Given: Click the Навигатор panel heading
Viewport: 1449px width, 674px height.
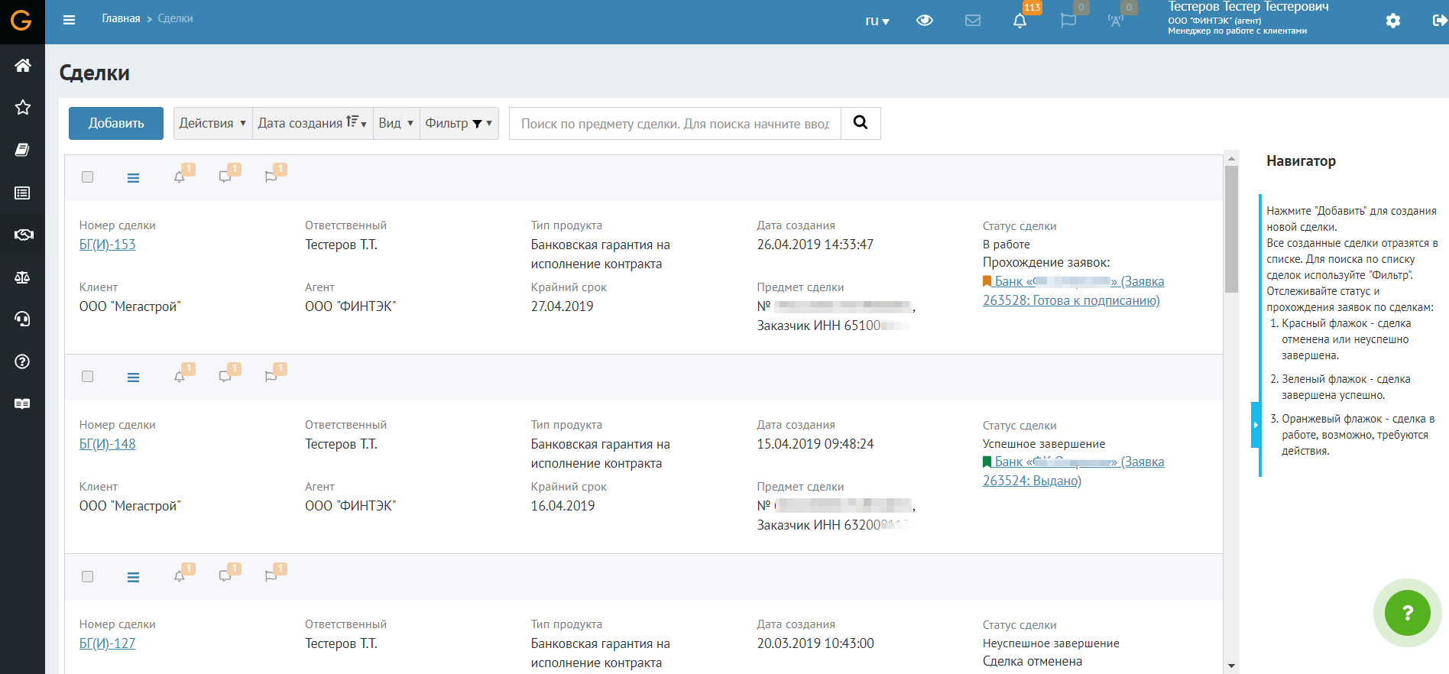Looking at the screenshot, I should pyautogui.click(x=1301, y=161).
